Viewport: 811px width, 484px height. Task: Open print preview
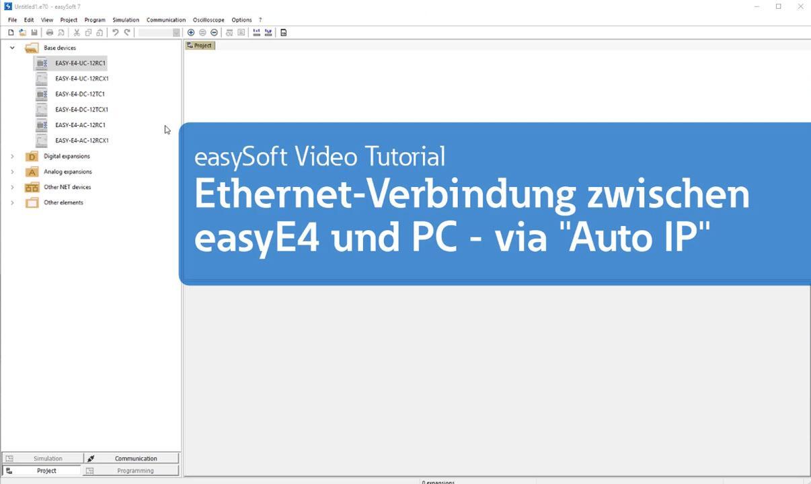pos(61,32)
